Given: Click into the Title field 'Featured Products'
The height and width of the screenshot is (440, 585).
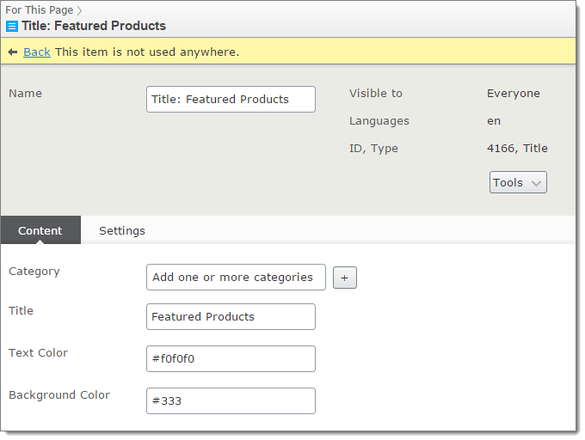Looking at the screenshot, I should 231,316.
